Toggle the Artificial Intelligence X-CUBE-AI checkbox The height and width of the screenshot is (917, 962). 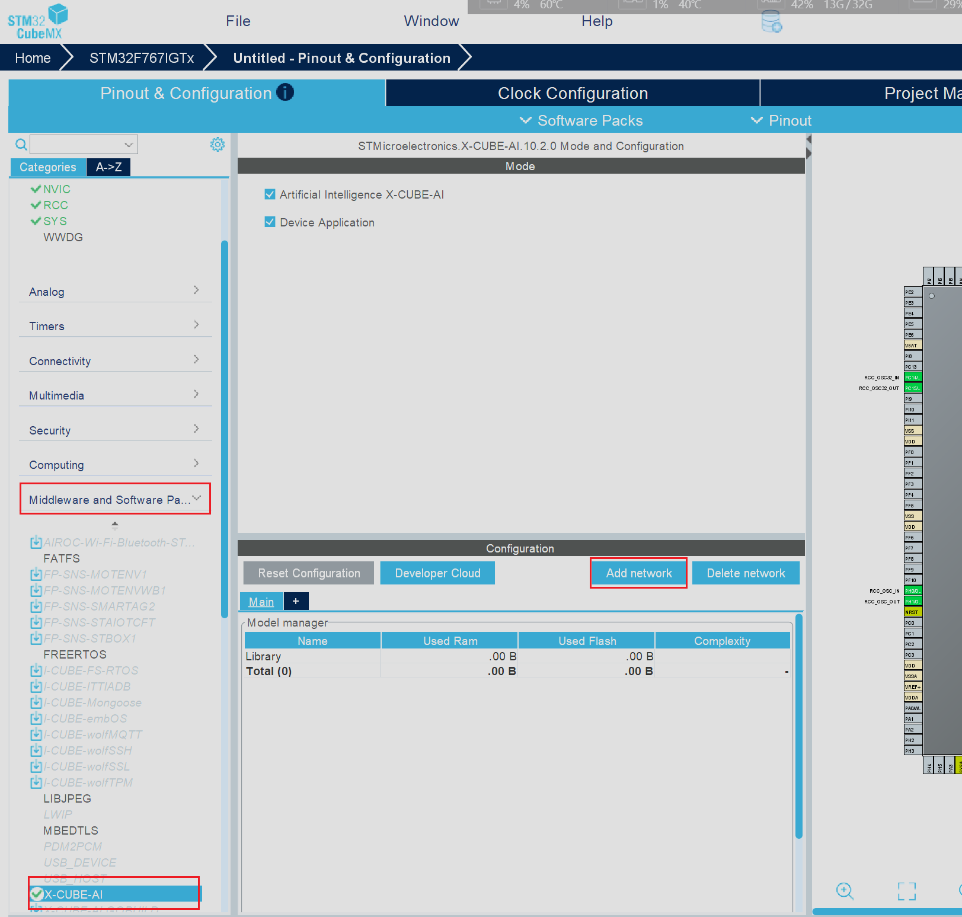(270, 194)
